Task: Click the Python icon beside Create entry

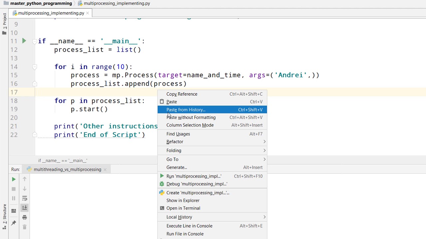Action: [162, 193]
